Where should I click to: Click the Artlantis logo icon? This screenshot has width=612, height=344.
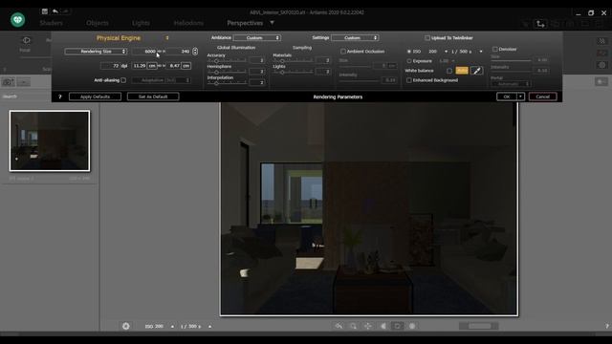coord(17,19)
